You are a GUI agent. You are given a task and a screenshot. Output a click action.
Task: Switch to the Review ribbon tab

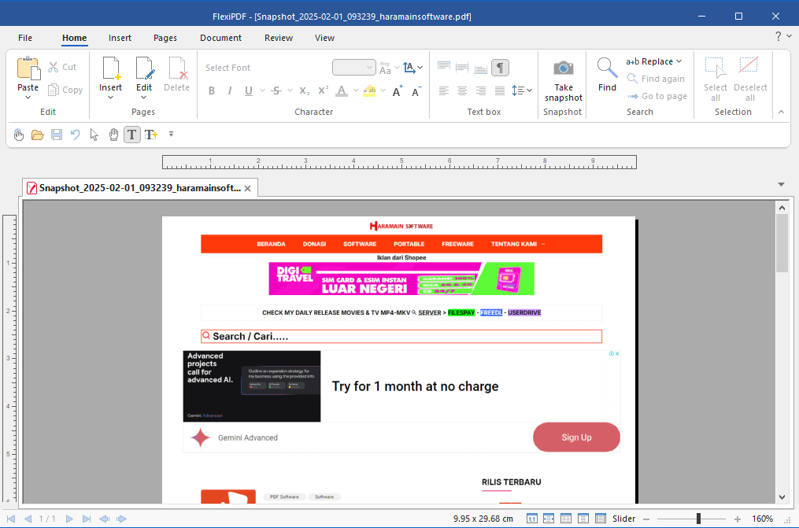click(279, 38)
